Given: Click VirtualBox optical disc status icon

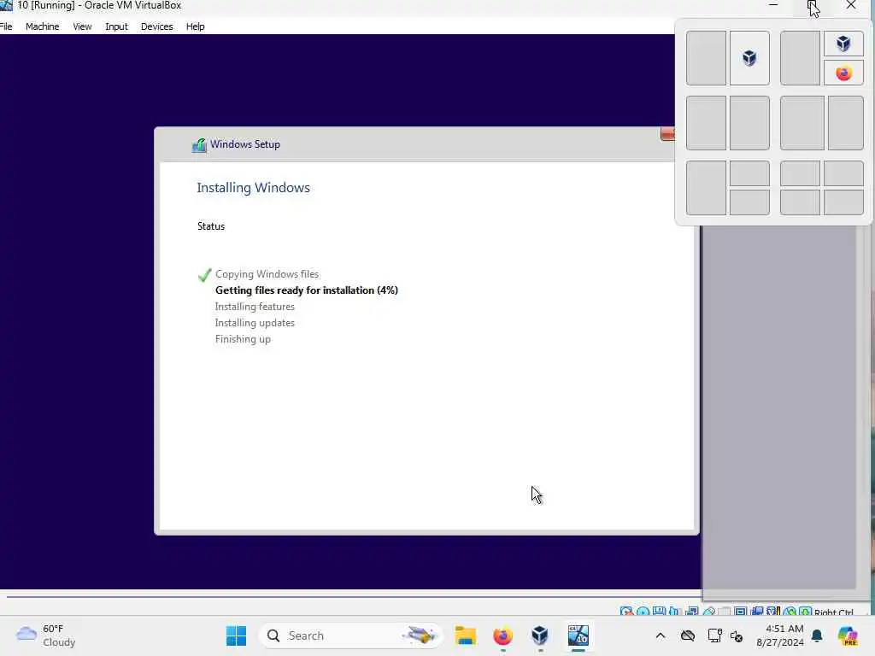Looking at the screenshot, I should click(643, 612).
